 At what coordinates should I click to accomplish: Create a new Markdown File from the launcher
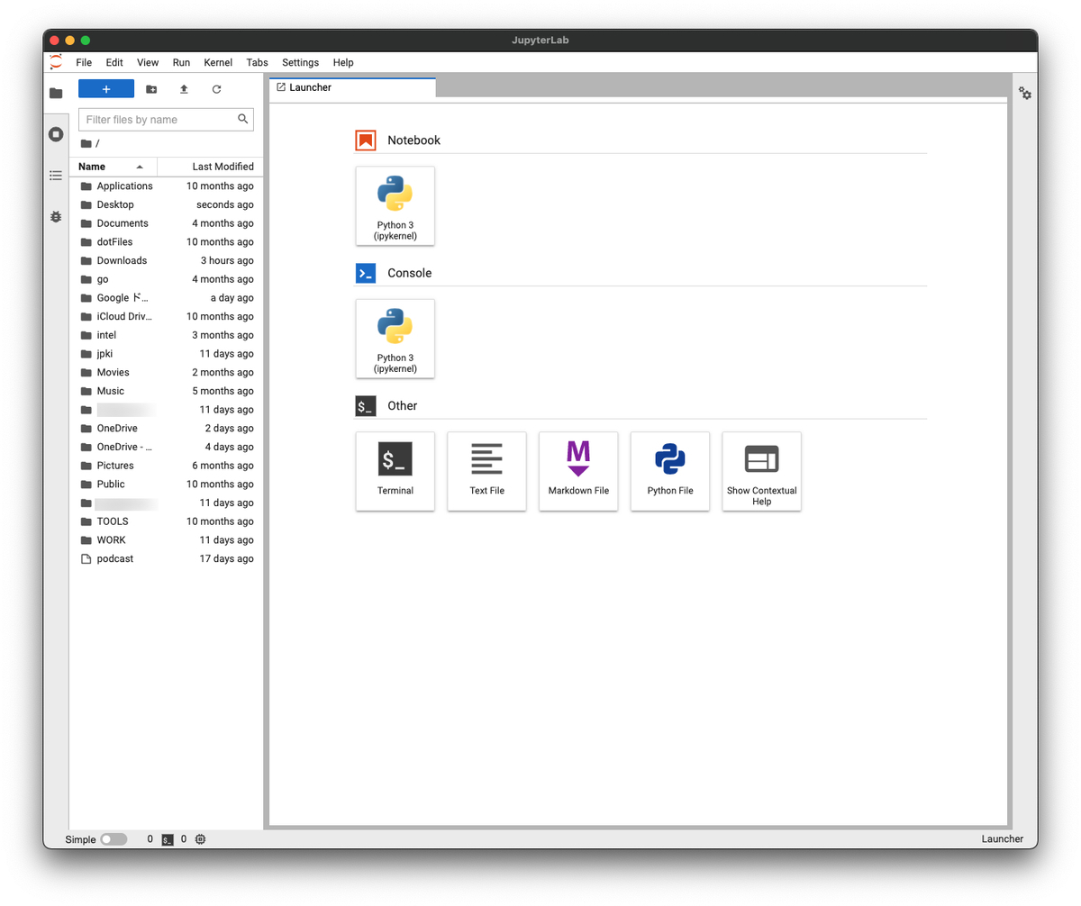coord(578,471)
